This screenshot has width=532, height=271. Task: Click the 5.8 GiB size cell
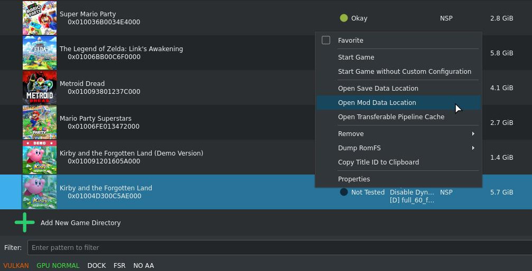click(501, 53)
